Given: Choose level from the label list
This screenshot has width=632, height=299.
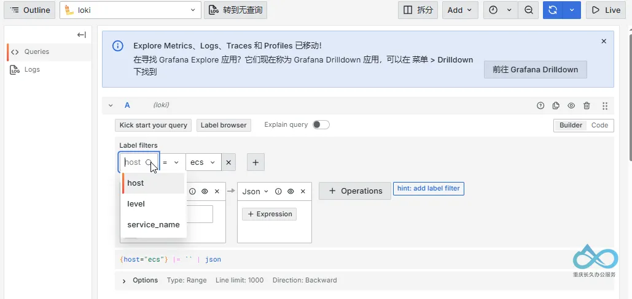Looking at the screenshot, I should pyautogui.click(x=154, y=204).
